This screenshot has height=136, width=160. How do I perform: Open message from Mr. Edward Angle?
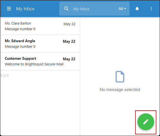click(40, 44)
